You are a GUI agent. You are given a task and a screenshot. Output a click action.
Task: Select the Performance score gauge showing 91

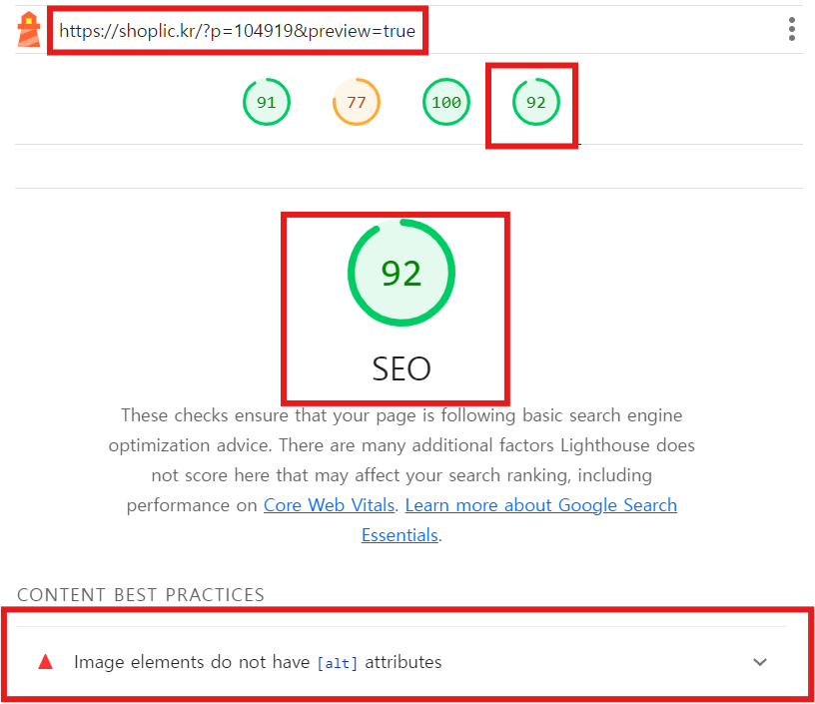tap(266, 101)
